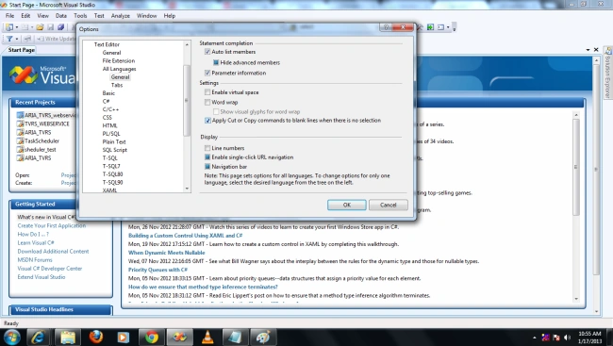Open the New Project icon dropdown arrow
Viewport: 613px width, 346px height.
pyautogui.click(x=16, y=27)
